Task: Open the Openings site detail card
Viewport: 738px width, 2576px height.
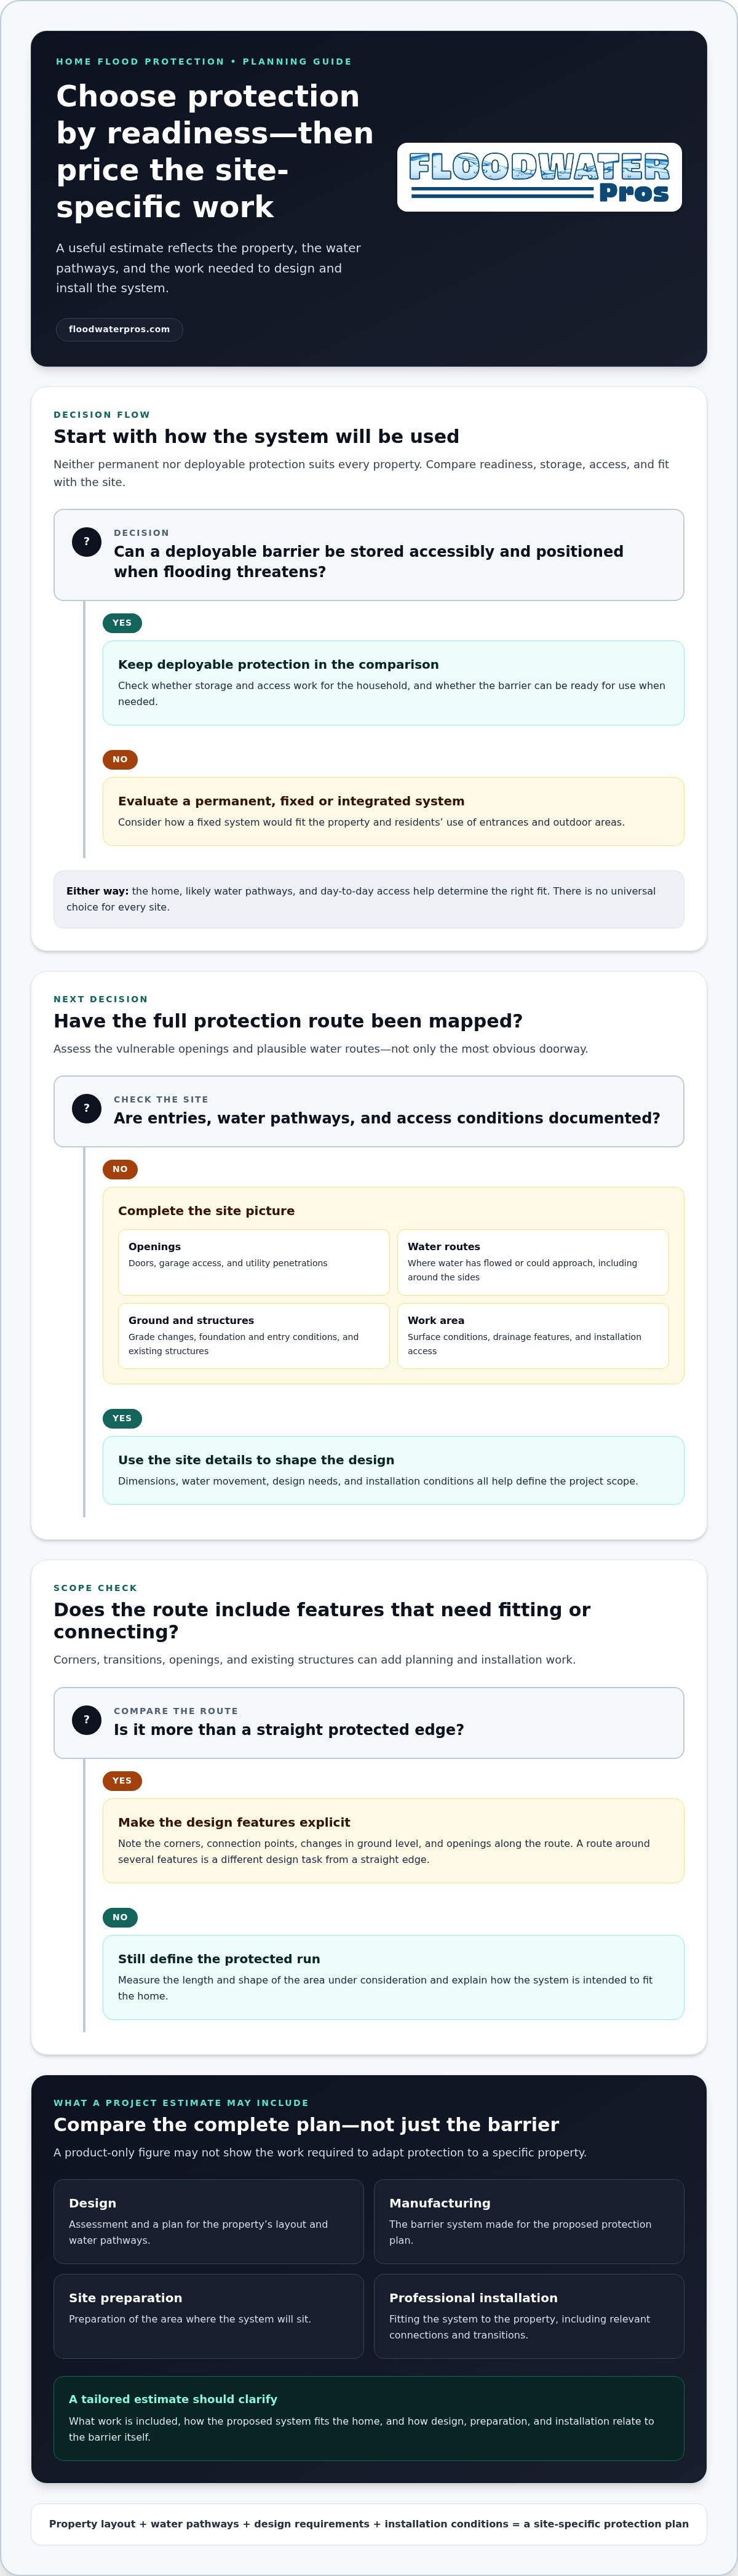Action: pyautogui.click(x=254, y=1262)
